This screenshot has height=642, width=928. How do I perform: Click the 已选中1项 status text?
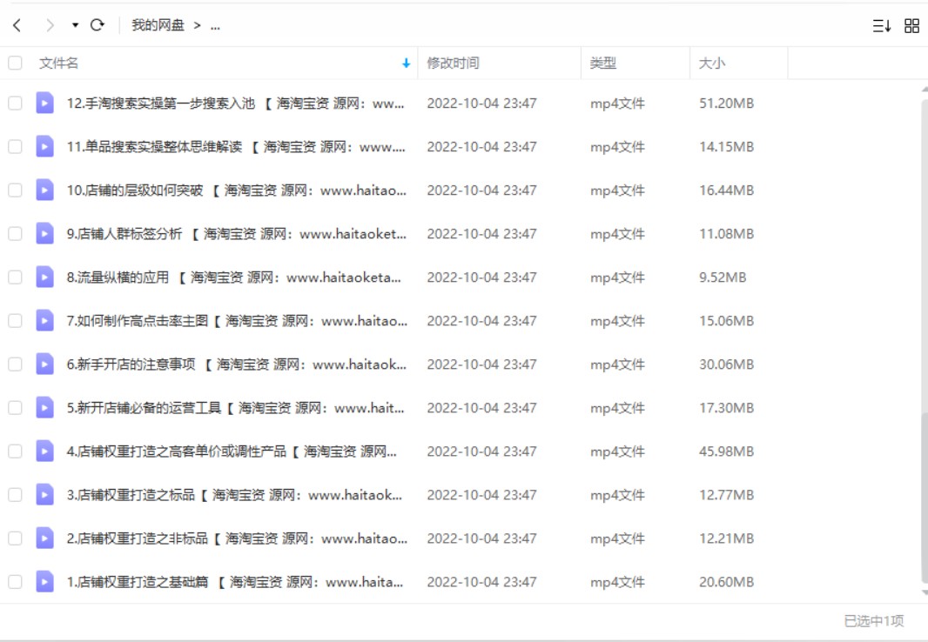click(x=873, y=621)
